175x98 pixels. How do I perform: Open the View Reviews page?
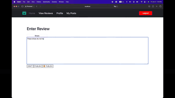click(x=46, y=13)
